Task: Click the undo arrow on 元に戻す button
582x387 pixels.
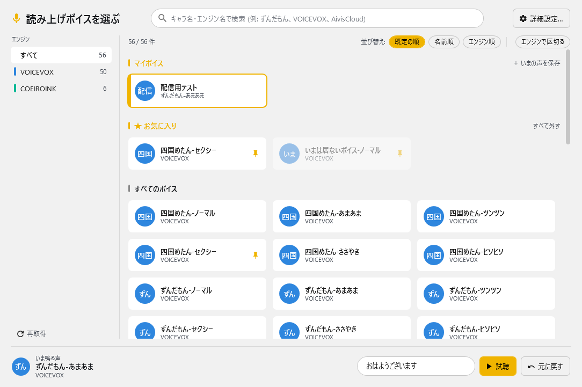Action: 531,367
